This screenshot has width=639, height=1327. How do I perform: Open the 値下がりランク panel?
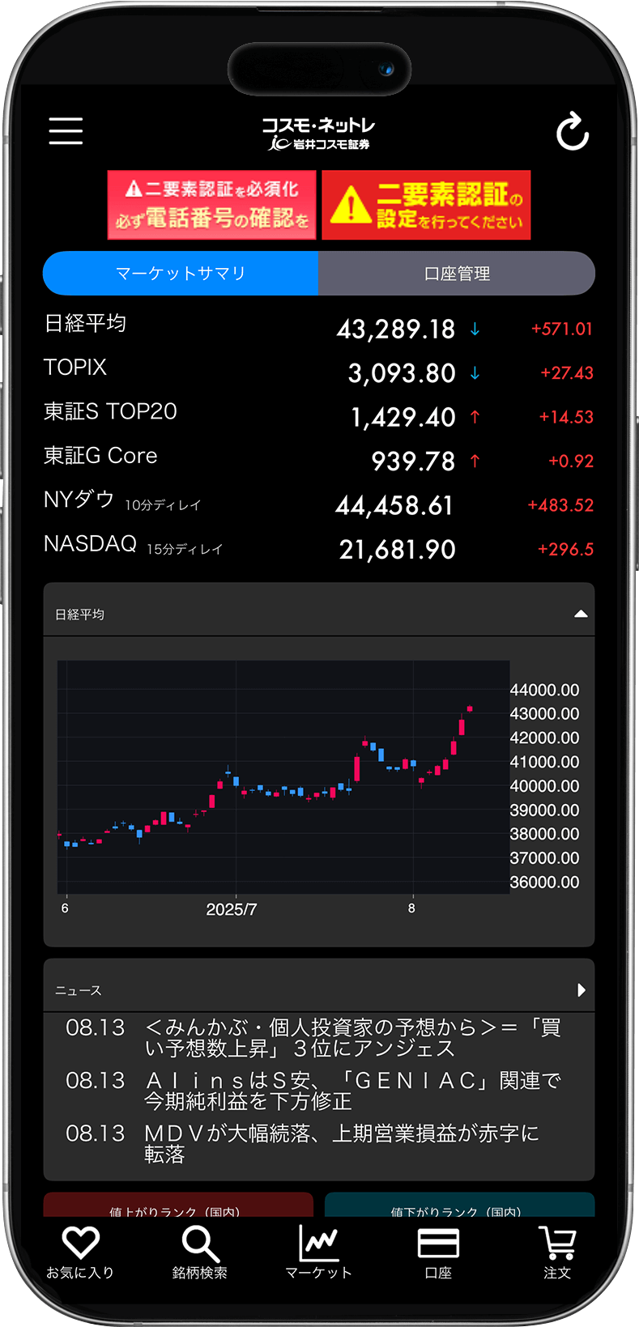click(459, 1206)
